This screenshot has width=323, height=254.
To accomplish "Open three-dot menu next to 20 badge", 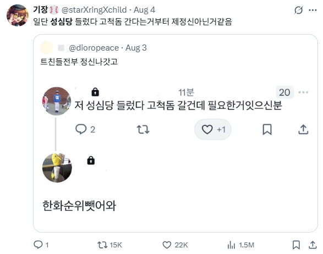I will (x=303, y=92).
